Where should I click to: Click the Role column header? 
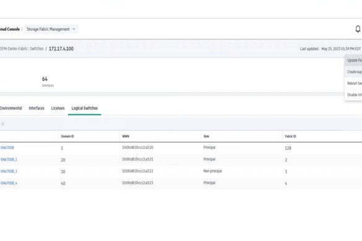[x=206, y=137]
